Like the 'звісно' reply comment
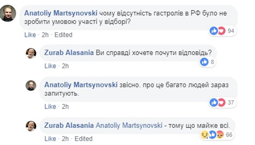255x145 pixels. (50, 107)
